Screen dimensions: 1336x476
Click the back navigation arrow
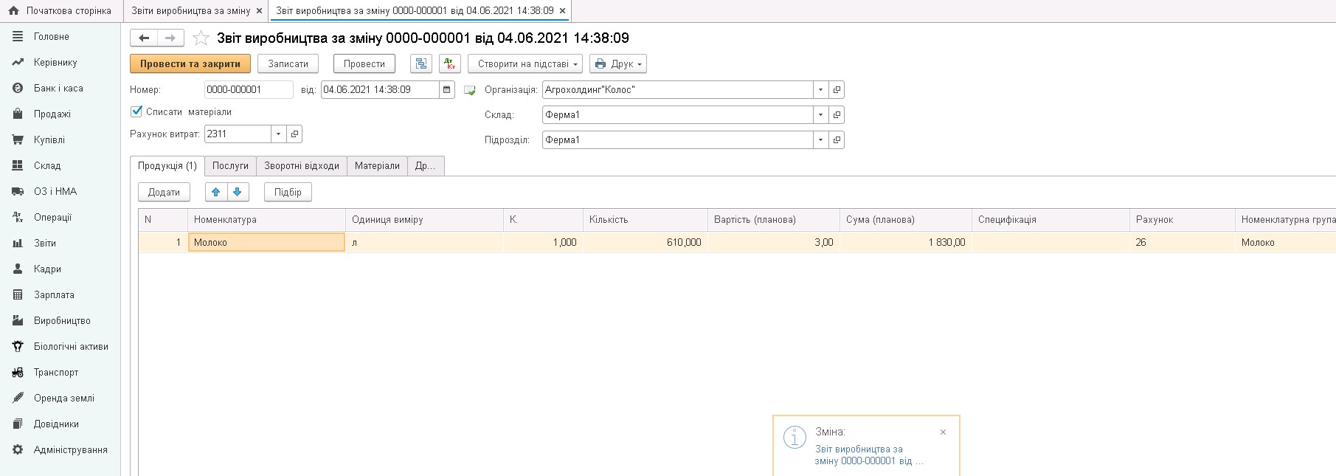144,38
